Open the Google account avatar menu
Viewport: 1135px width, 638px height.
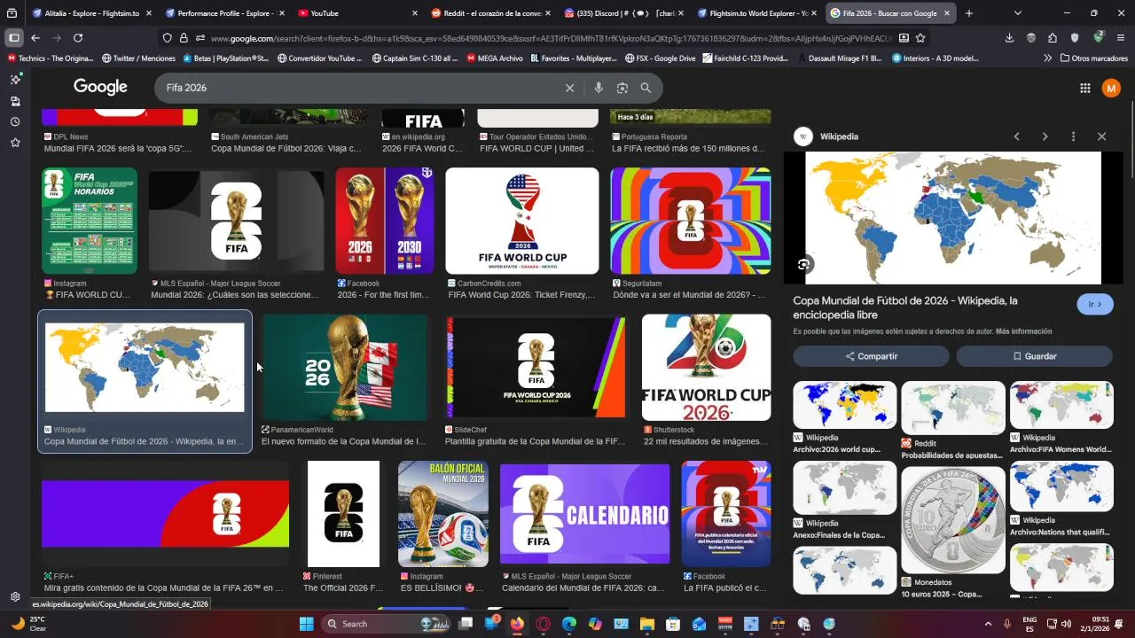(x=1111, y=88)
